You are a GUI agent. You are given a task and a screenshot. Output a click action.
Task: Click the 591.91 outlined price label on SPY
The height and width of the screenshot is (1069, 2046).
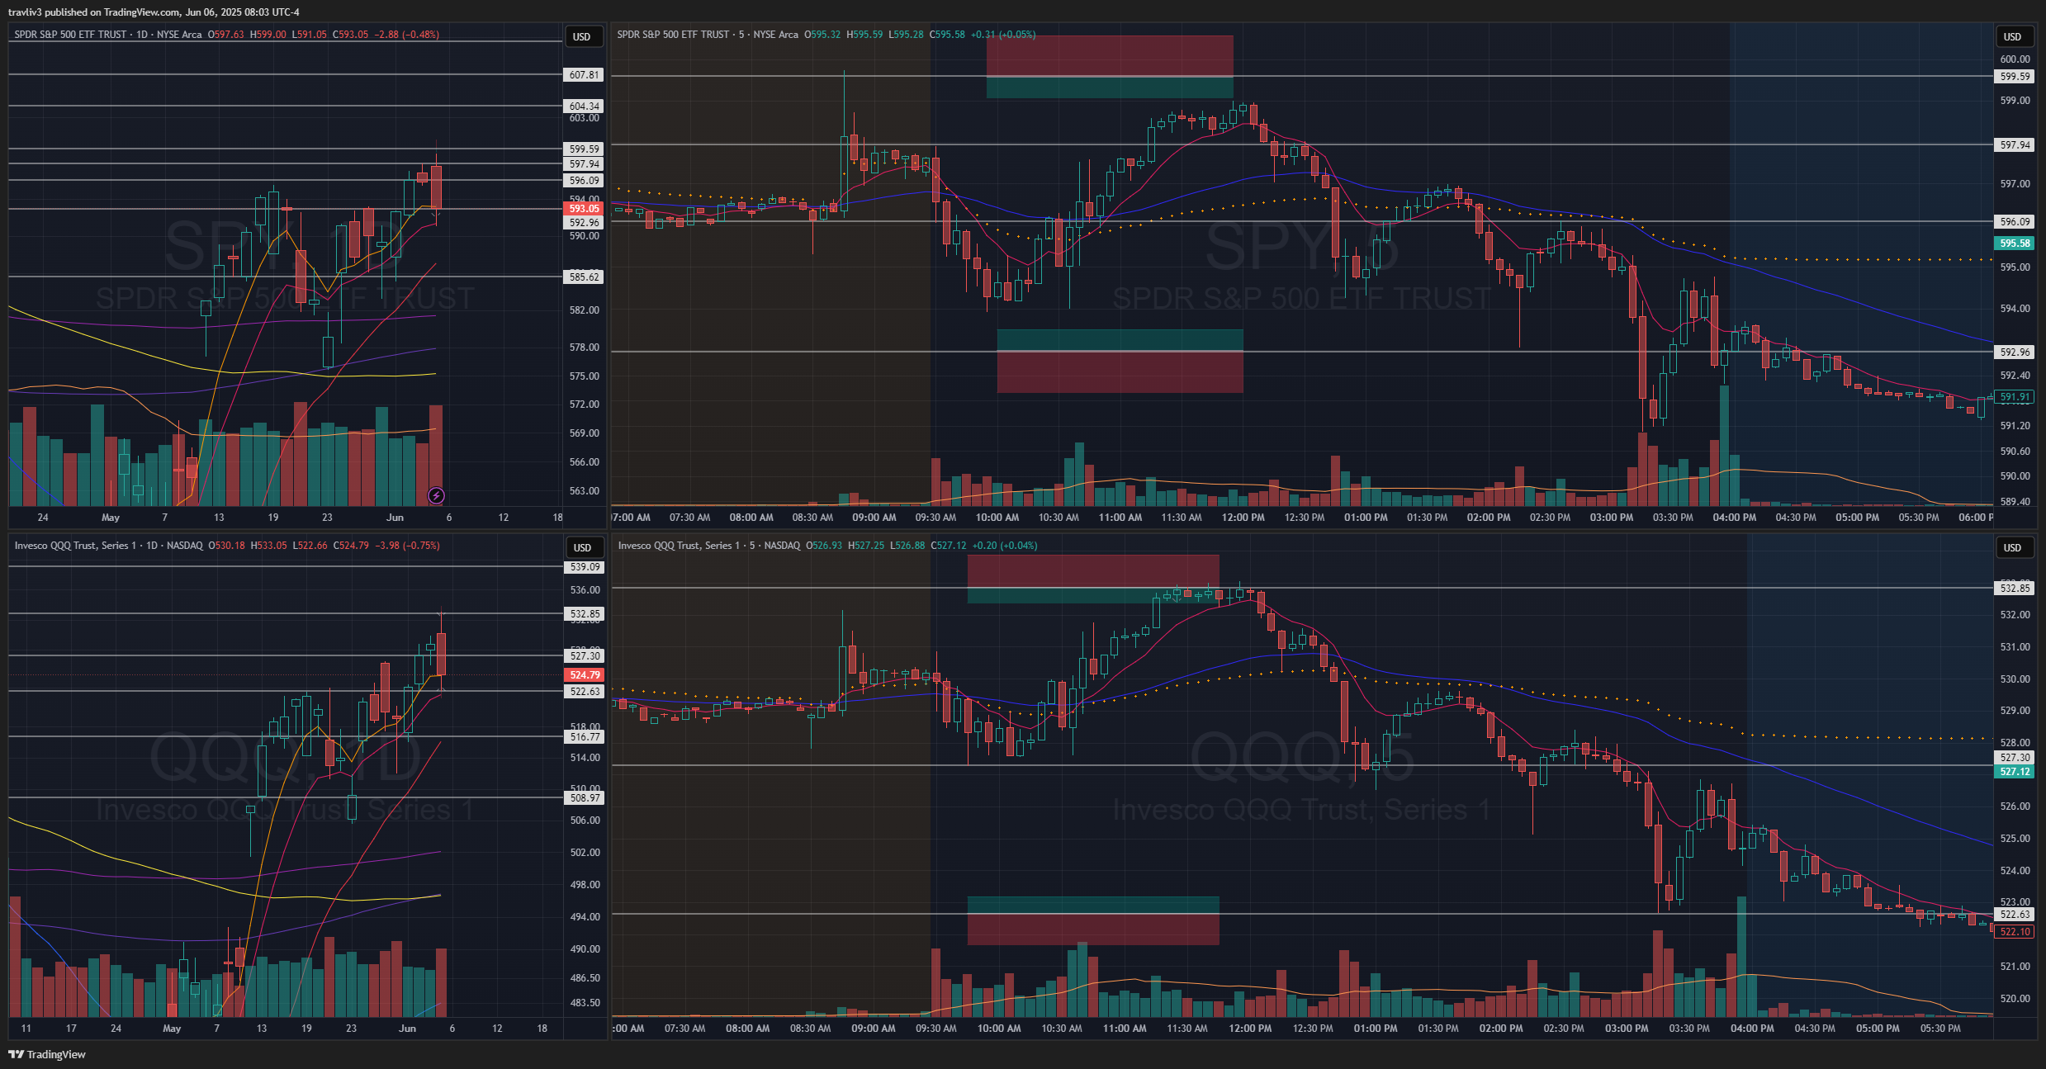[2015, 397]
